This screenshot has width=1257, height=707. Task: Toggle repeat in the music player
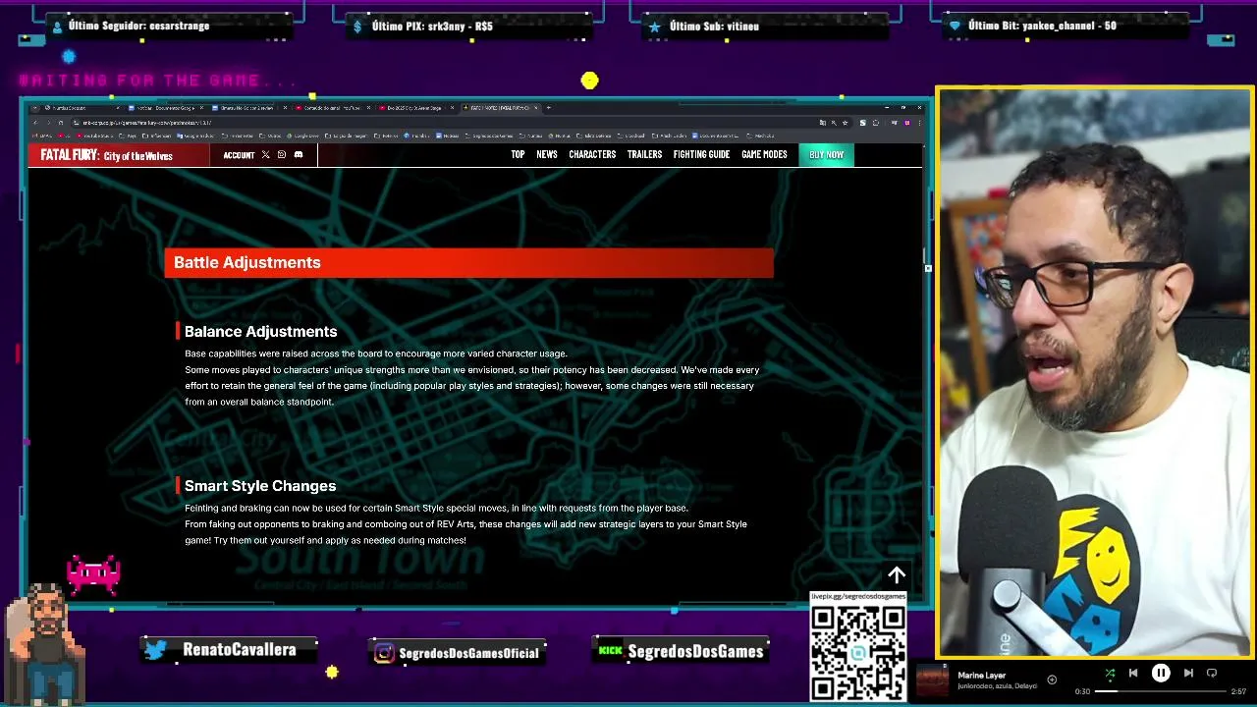[1212, 673]
